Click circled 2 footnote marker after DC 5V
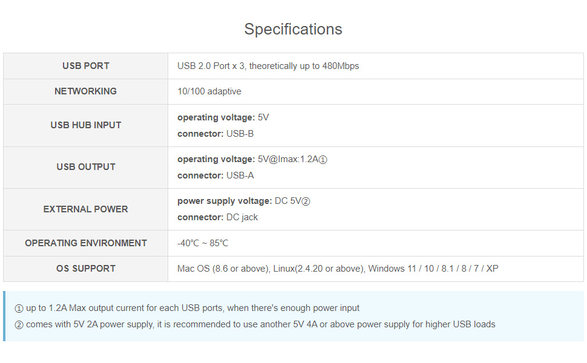The width and height of the screenshot is (587, 363). pyautogui.click(x=306, y=201)
